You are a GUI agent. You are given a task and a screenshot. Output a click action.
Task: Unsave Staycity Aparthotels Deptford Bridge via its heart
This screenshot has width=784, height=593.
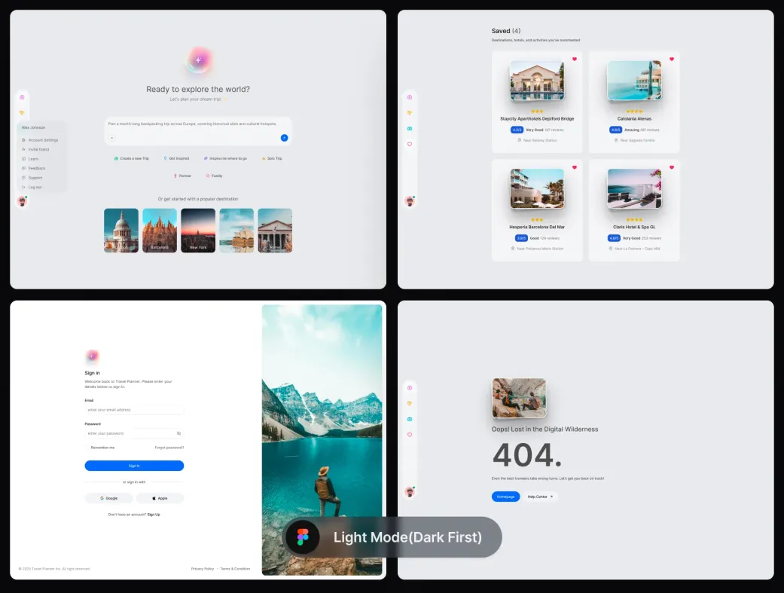tap(574, 59)
